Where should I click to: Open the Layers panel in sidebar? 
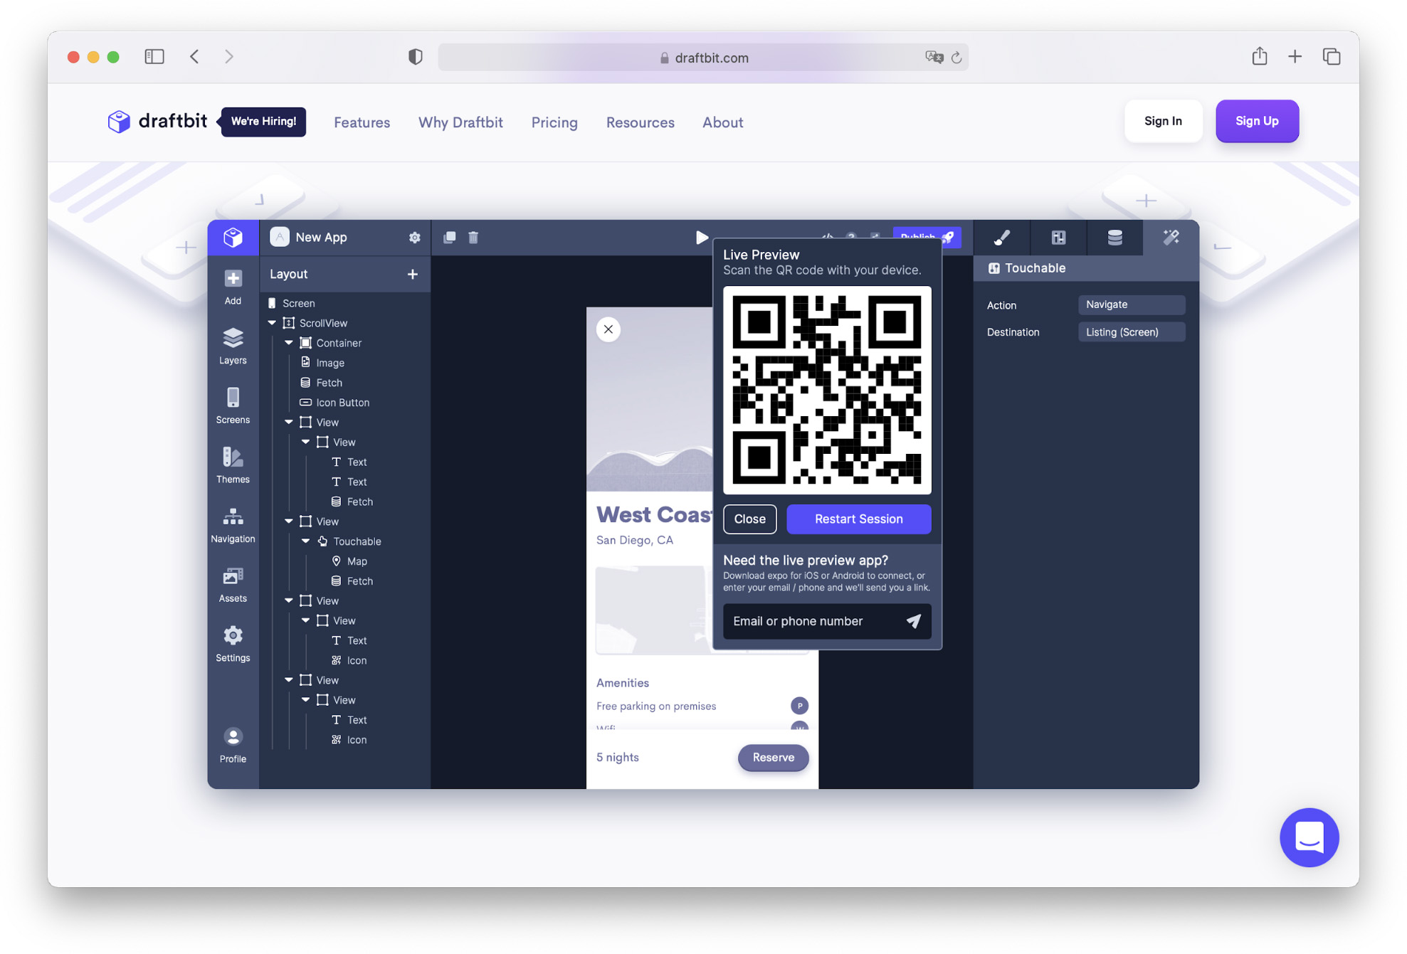click(x=233, y=346)
